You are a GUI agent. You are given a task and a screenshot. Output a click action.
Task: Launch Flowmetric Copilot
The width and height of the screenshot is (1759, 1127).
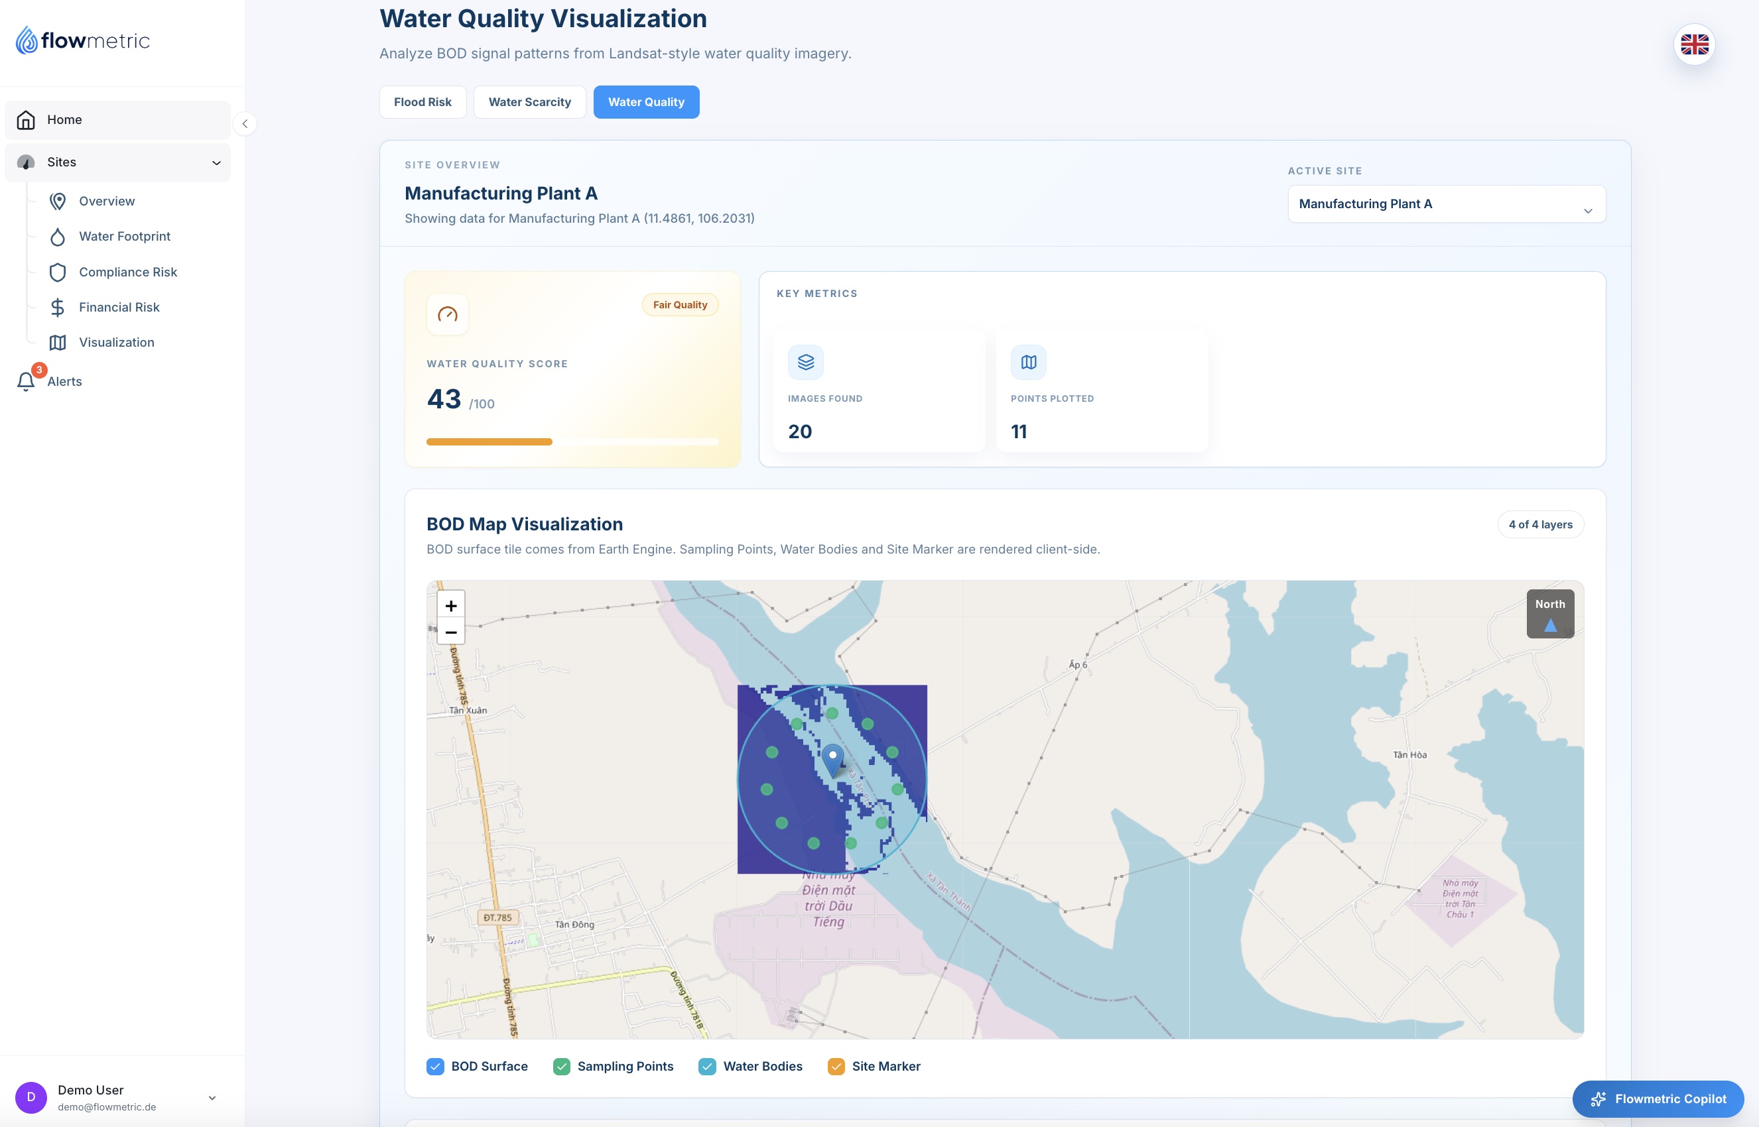tap(1658, 1098)
